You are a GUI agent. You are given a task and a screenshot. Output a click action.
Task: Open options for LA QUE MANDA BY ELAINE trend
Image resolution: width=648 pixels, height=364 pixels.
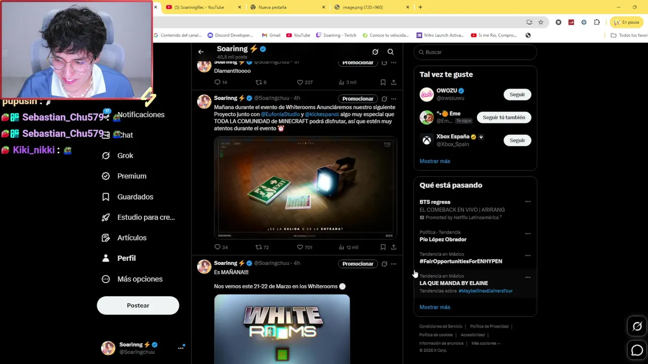[528, 277]
